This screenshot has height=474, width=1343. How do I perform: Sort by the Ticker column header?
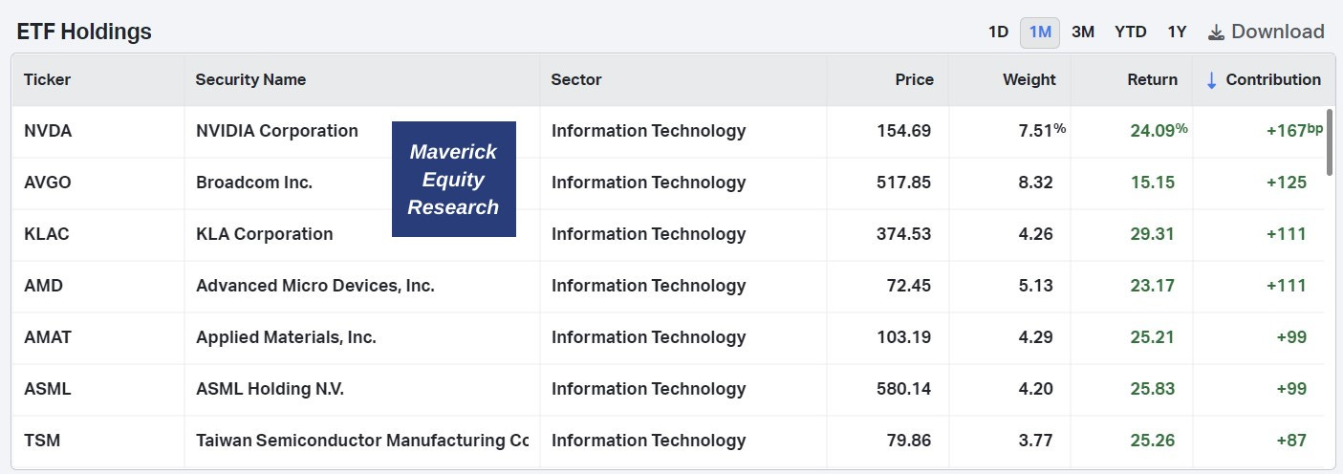[x=48, y=80]
